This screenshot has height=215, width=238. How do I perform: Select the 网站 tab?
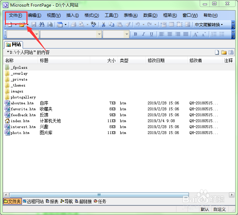click(14, 44)
